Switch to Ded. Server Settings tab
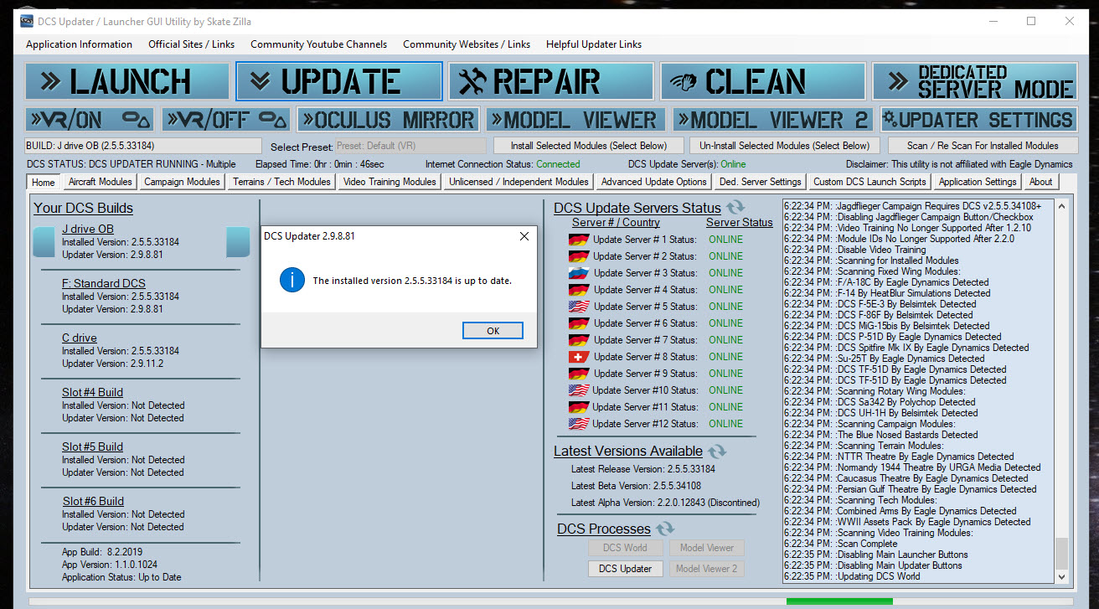 [760, 182]
